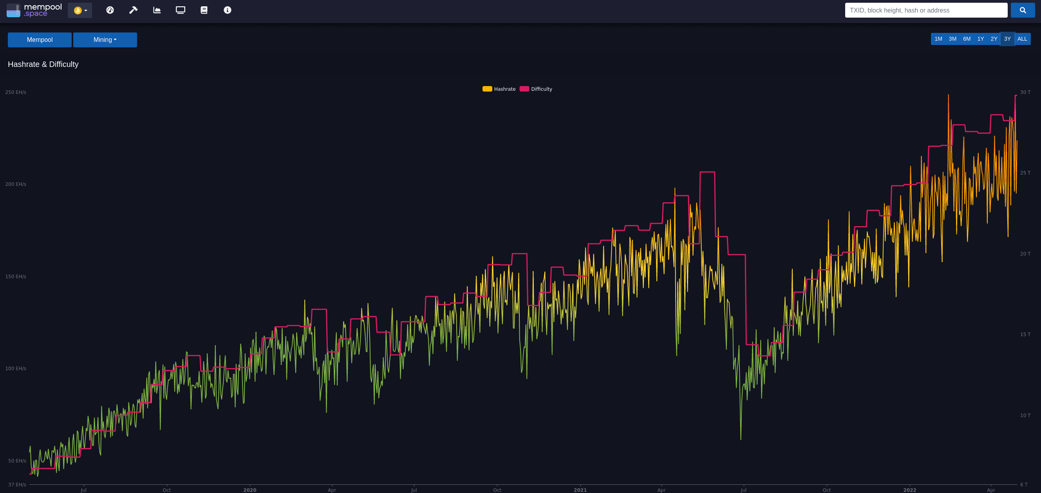Click the blue search magnifier button
The image size is (1041, 493).
(x=1023, y=10)
